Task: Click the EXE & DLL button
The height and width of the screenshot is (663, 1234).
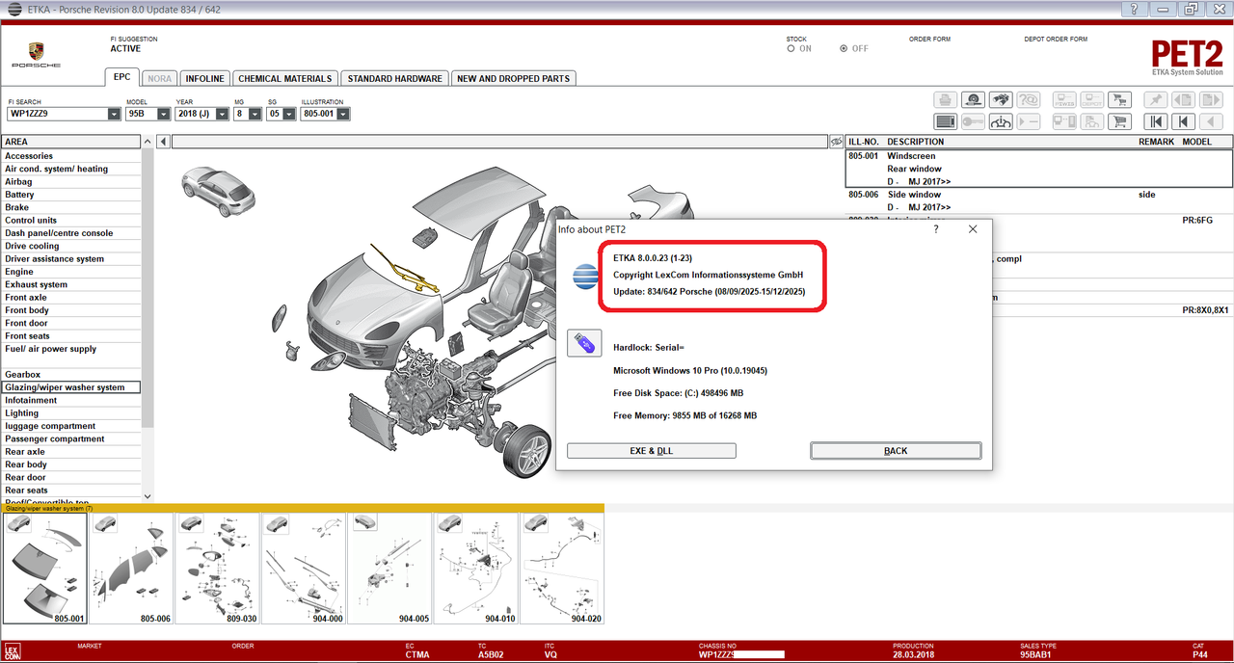Action: tap(652, 451)
